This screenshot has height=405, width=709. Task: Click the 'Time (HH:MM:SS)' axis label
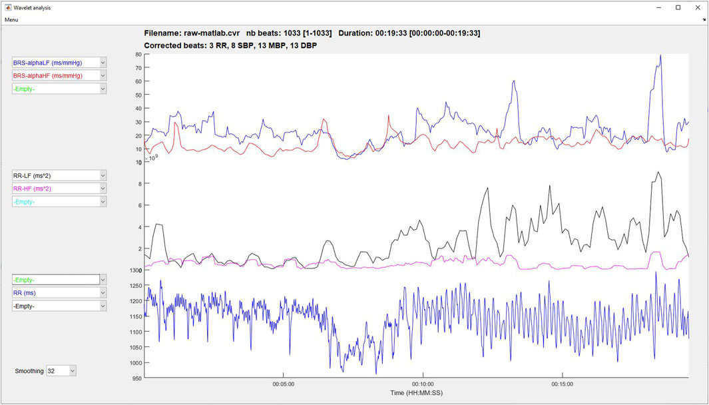[x=417, y=393]
